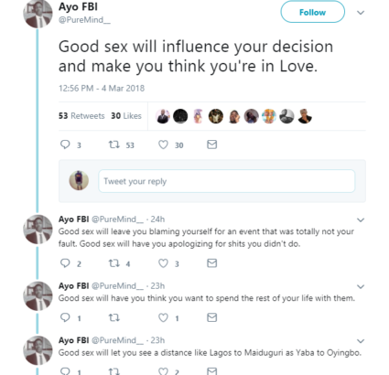This screenshot has height=375, width=389.
Task: Open the chevron menu on the Lagos to Maiduguri tweet
Action: point(361,341)
